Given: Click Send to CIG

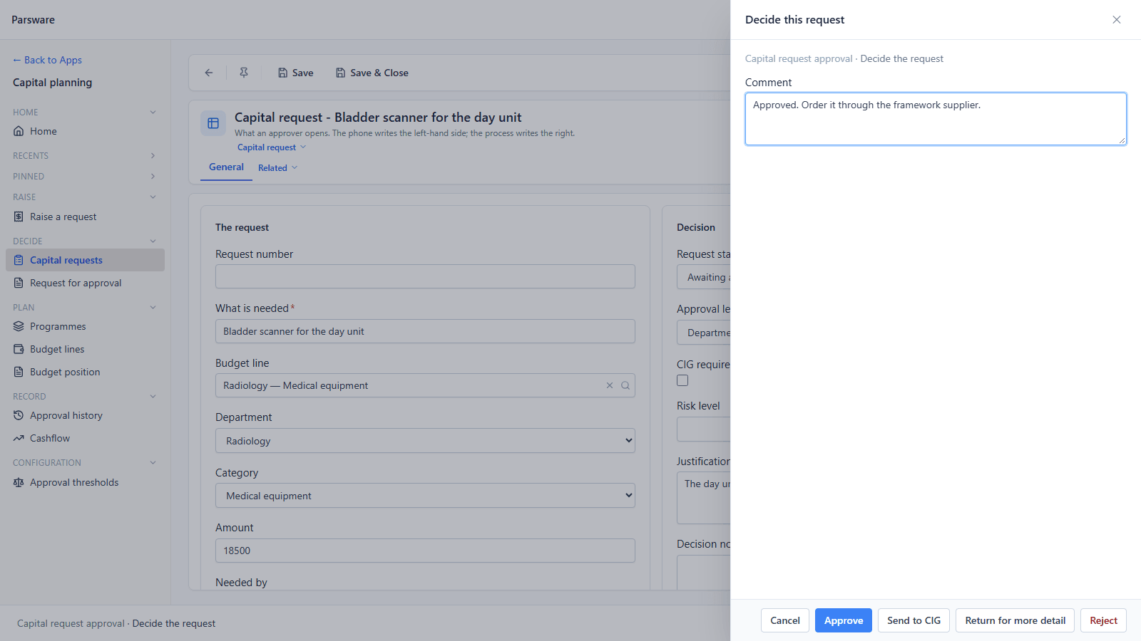Looking at the screenshot, I should pyautogui.click(x=914, y=620).
